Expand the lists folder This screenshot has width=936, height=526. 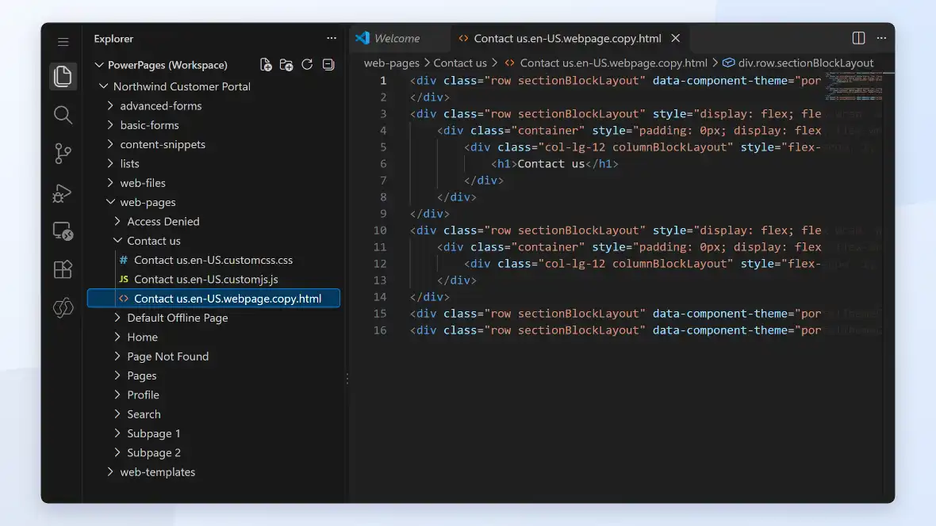click(x=110, y=163)
